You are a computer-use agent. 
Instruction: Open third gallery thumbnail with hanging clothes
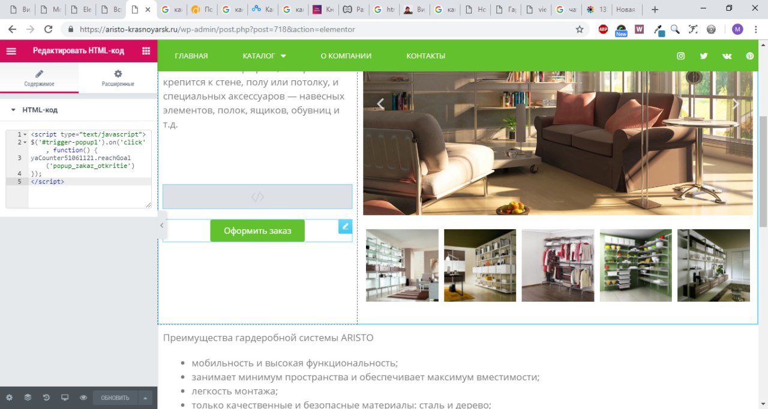point(558,265)
